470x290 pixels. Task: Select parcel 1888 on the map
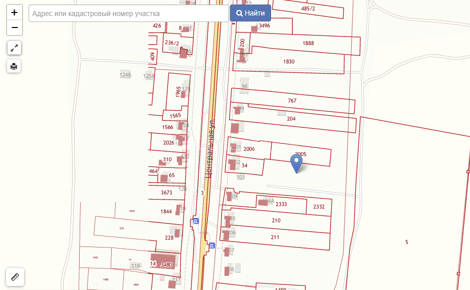tap(308, 43)
